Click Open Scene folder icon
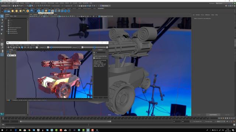The image size is (236, 132). [x=15, y=6]
